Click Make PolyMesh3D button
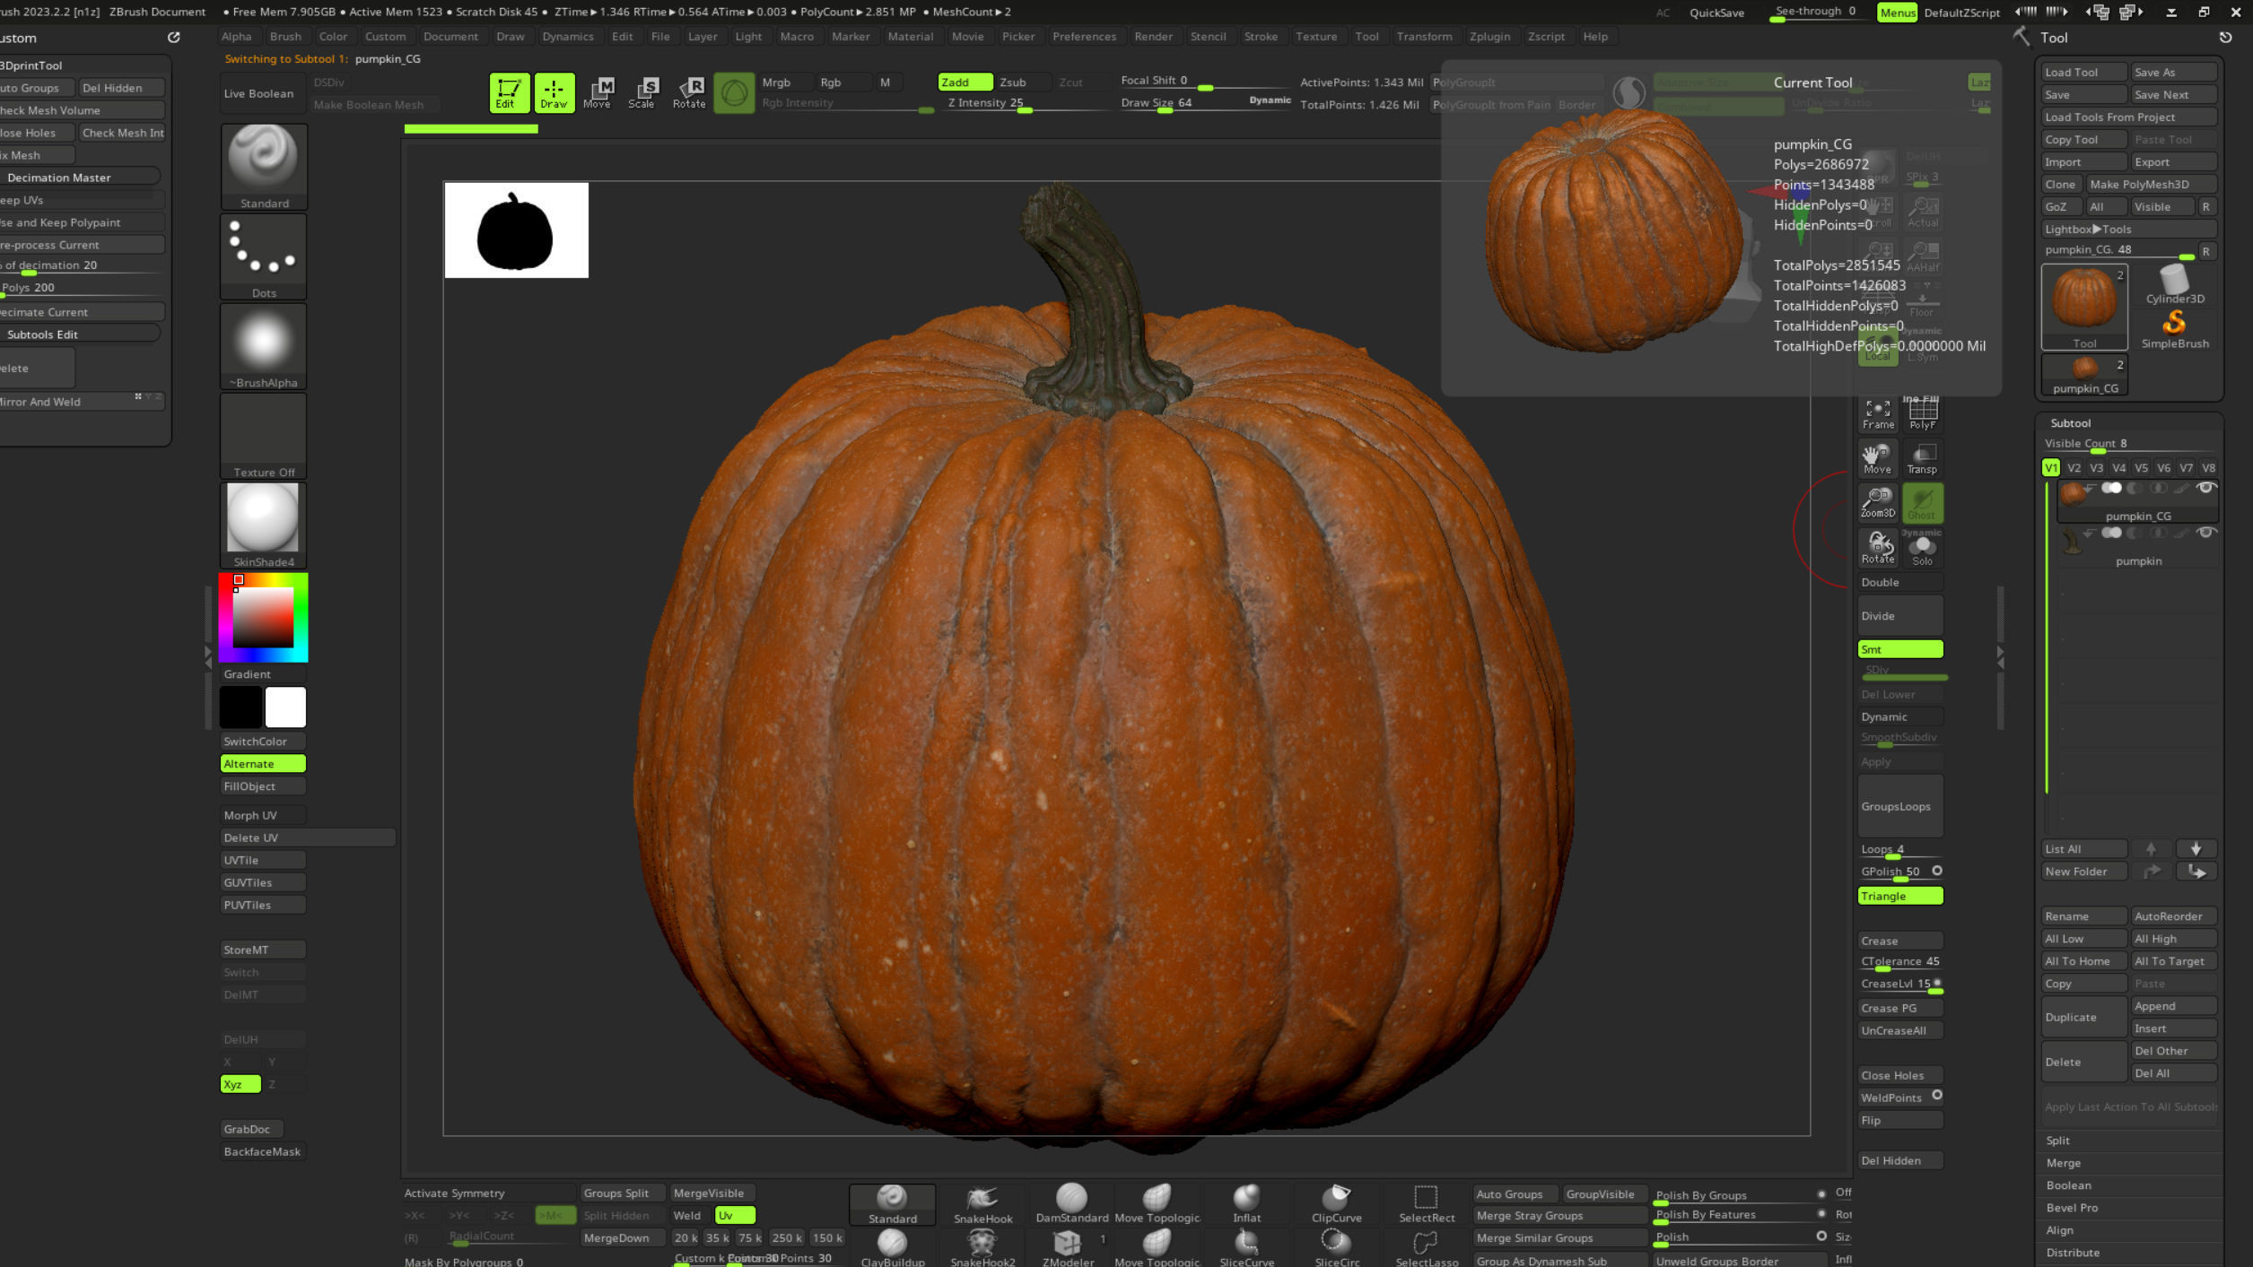Viewport: 2253px width, 1267px height. click(2151, 184)
